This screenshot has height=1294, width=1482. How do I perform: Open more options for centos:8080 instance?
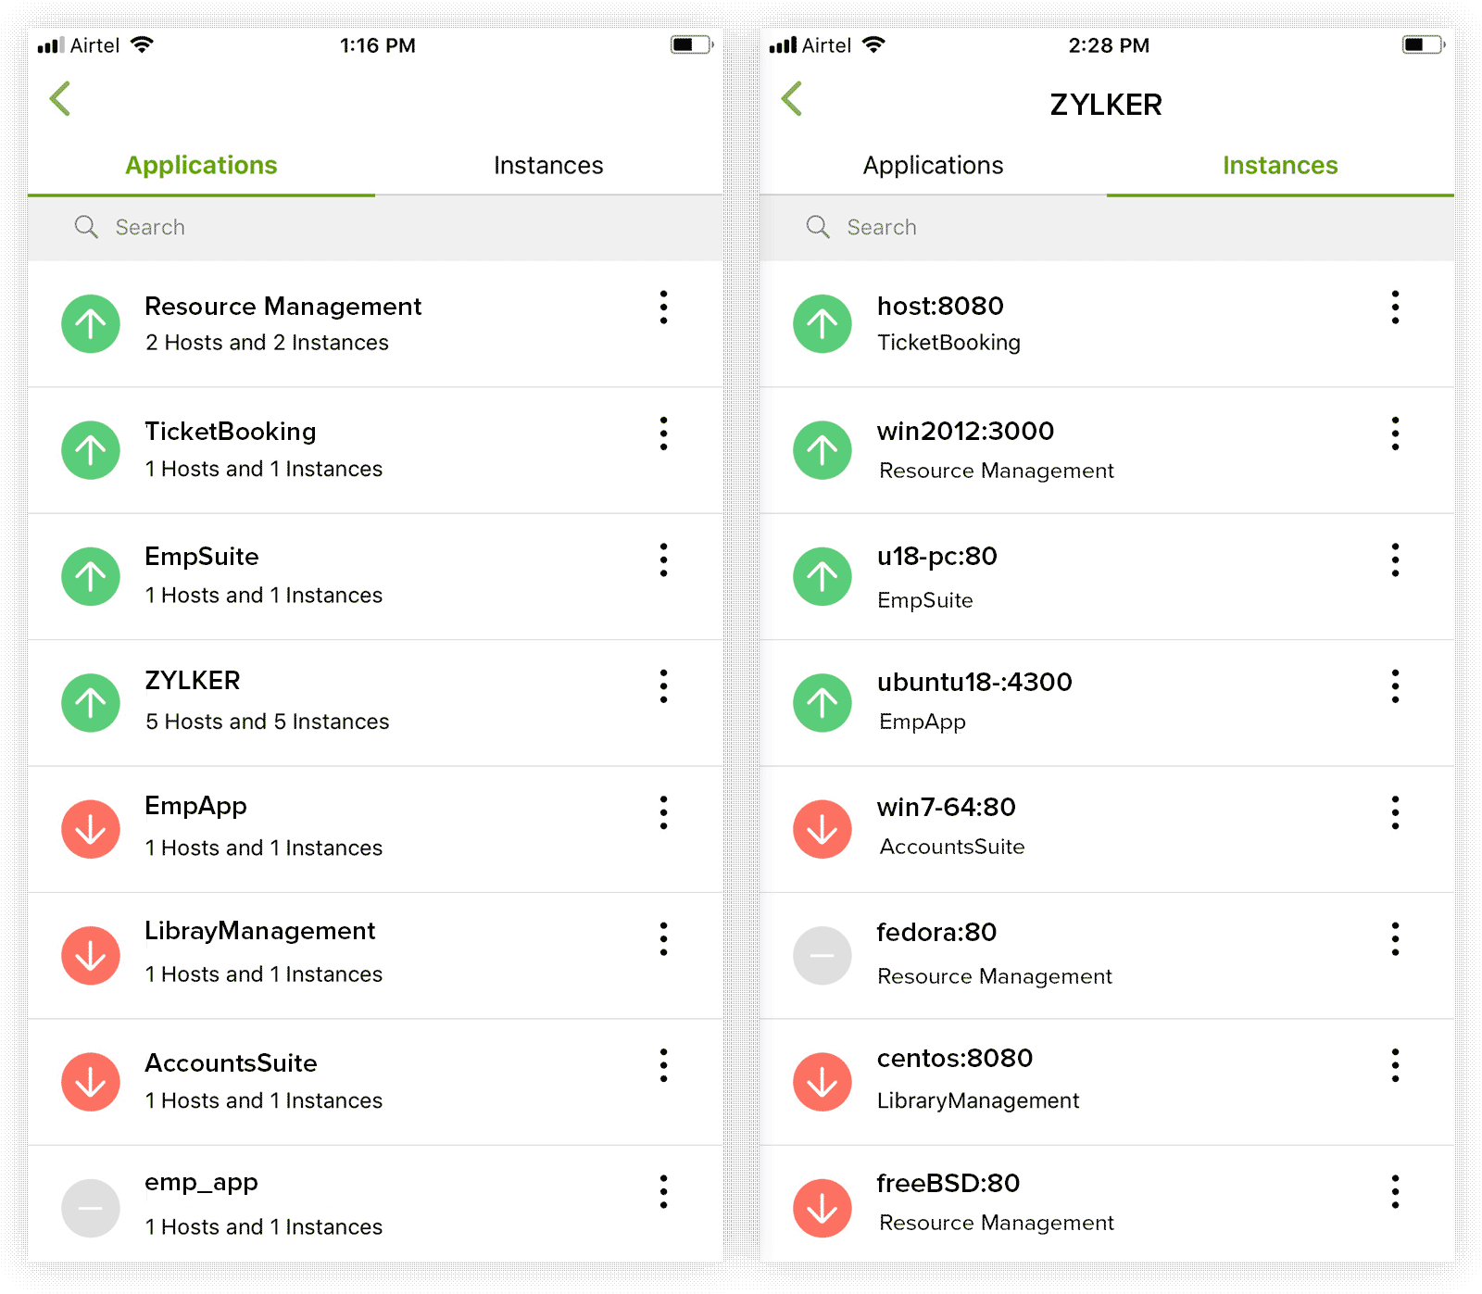[x=1395, y=1065]
